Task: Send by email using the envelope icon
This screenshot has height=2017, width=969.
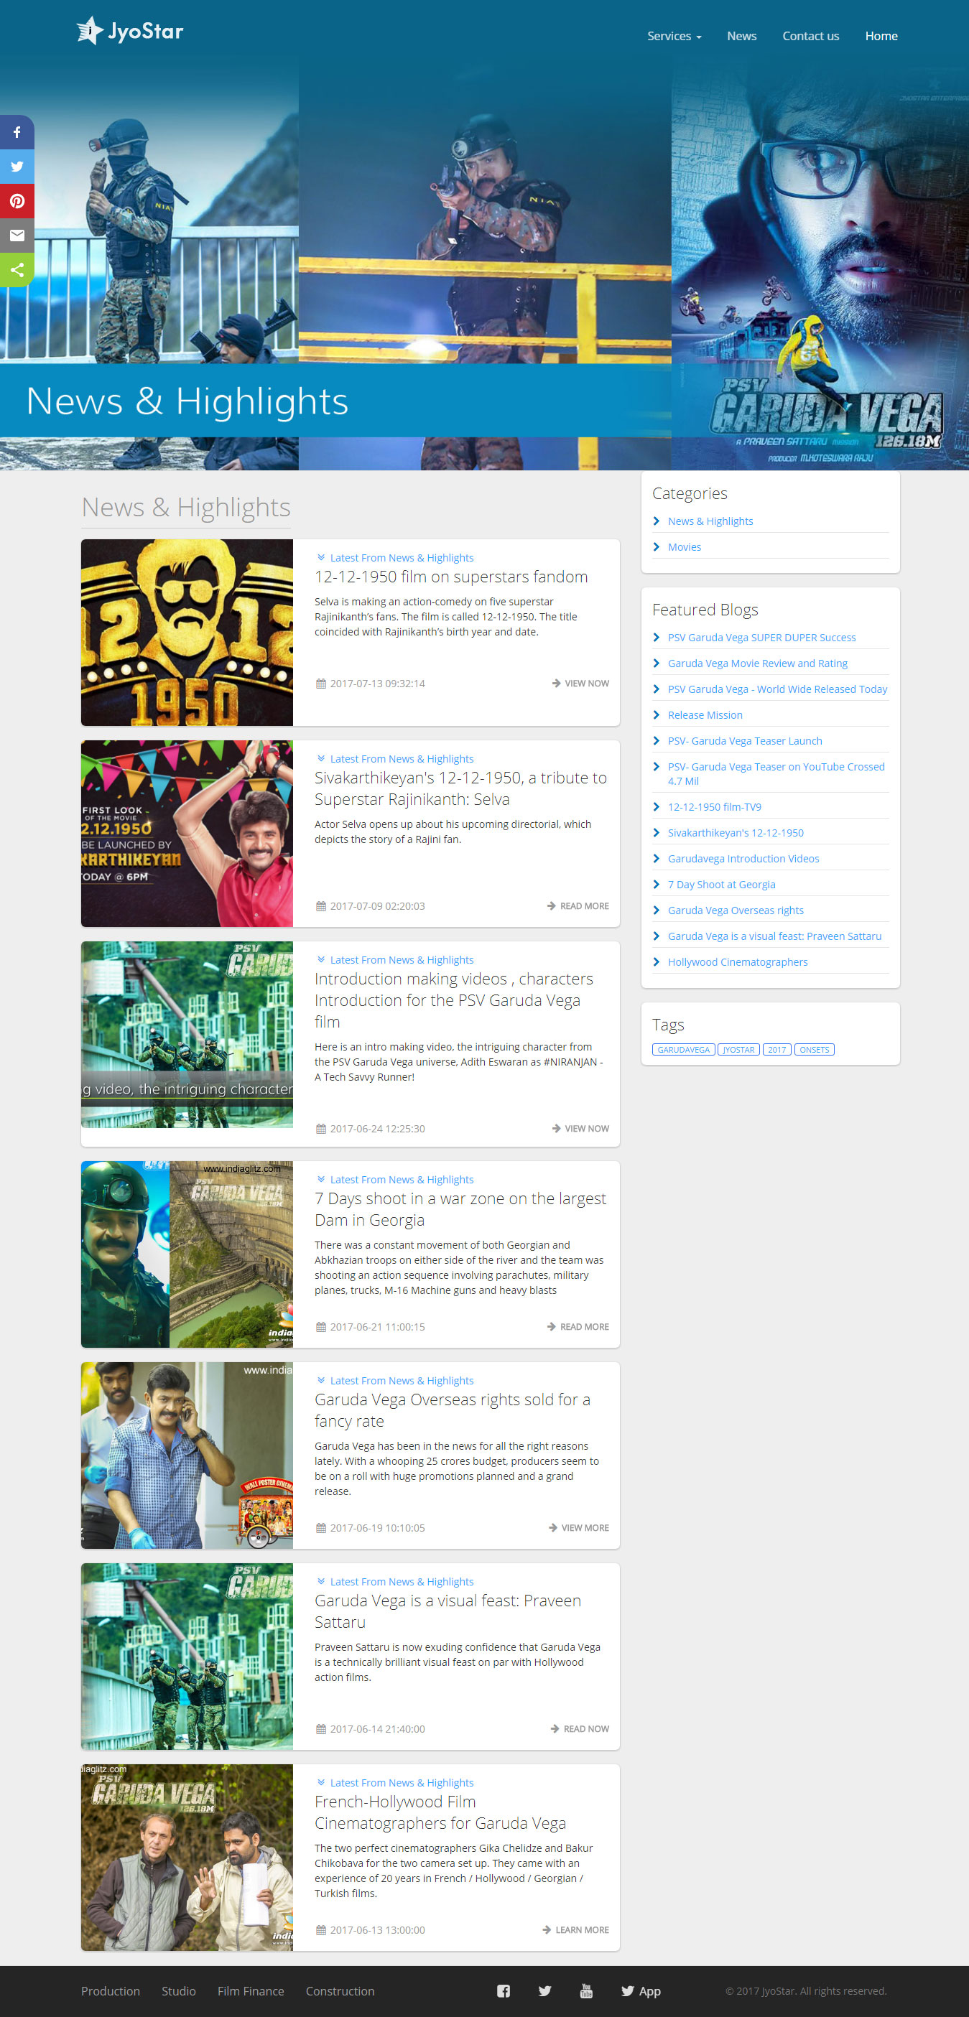Action: tap(17, 236)
